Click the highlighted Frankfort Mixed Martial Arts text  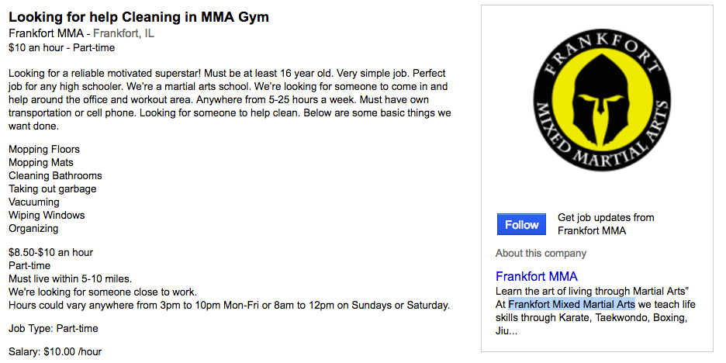572,304
